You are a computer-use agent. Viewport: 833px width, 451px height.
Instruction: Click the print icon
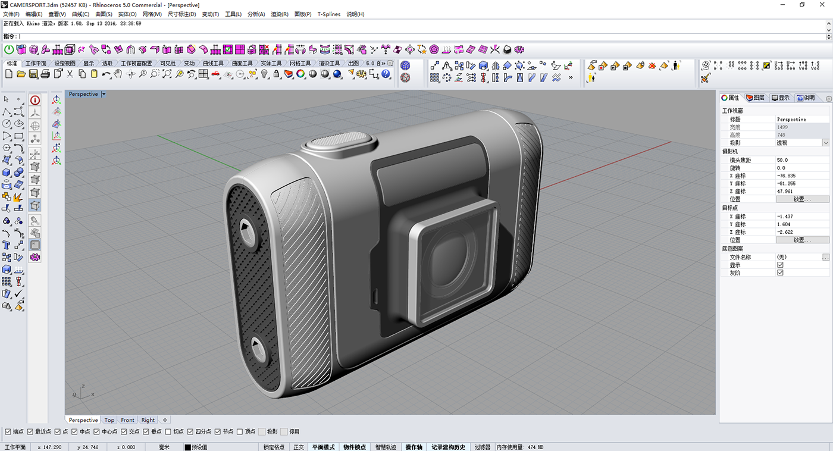45,74
